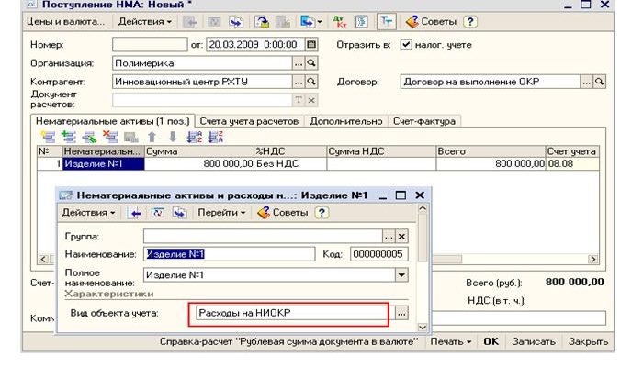
Task: Click help question mark in Изделие №1 dialog
Action: click(x=322, y=213)
